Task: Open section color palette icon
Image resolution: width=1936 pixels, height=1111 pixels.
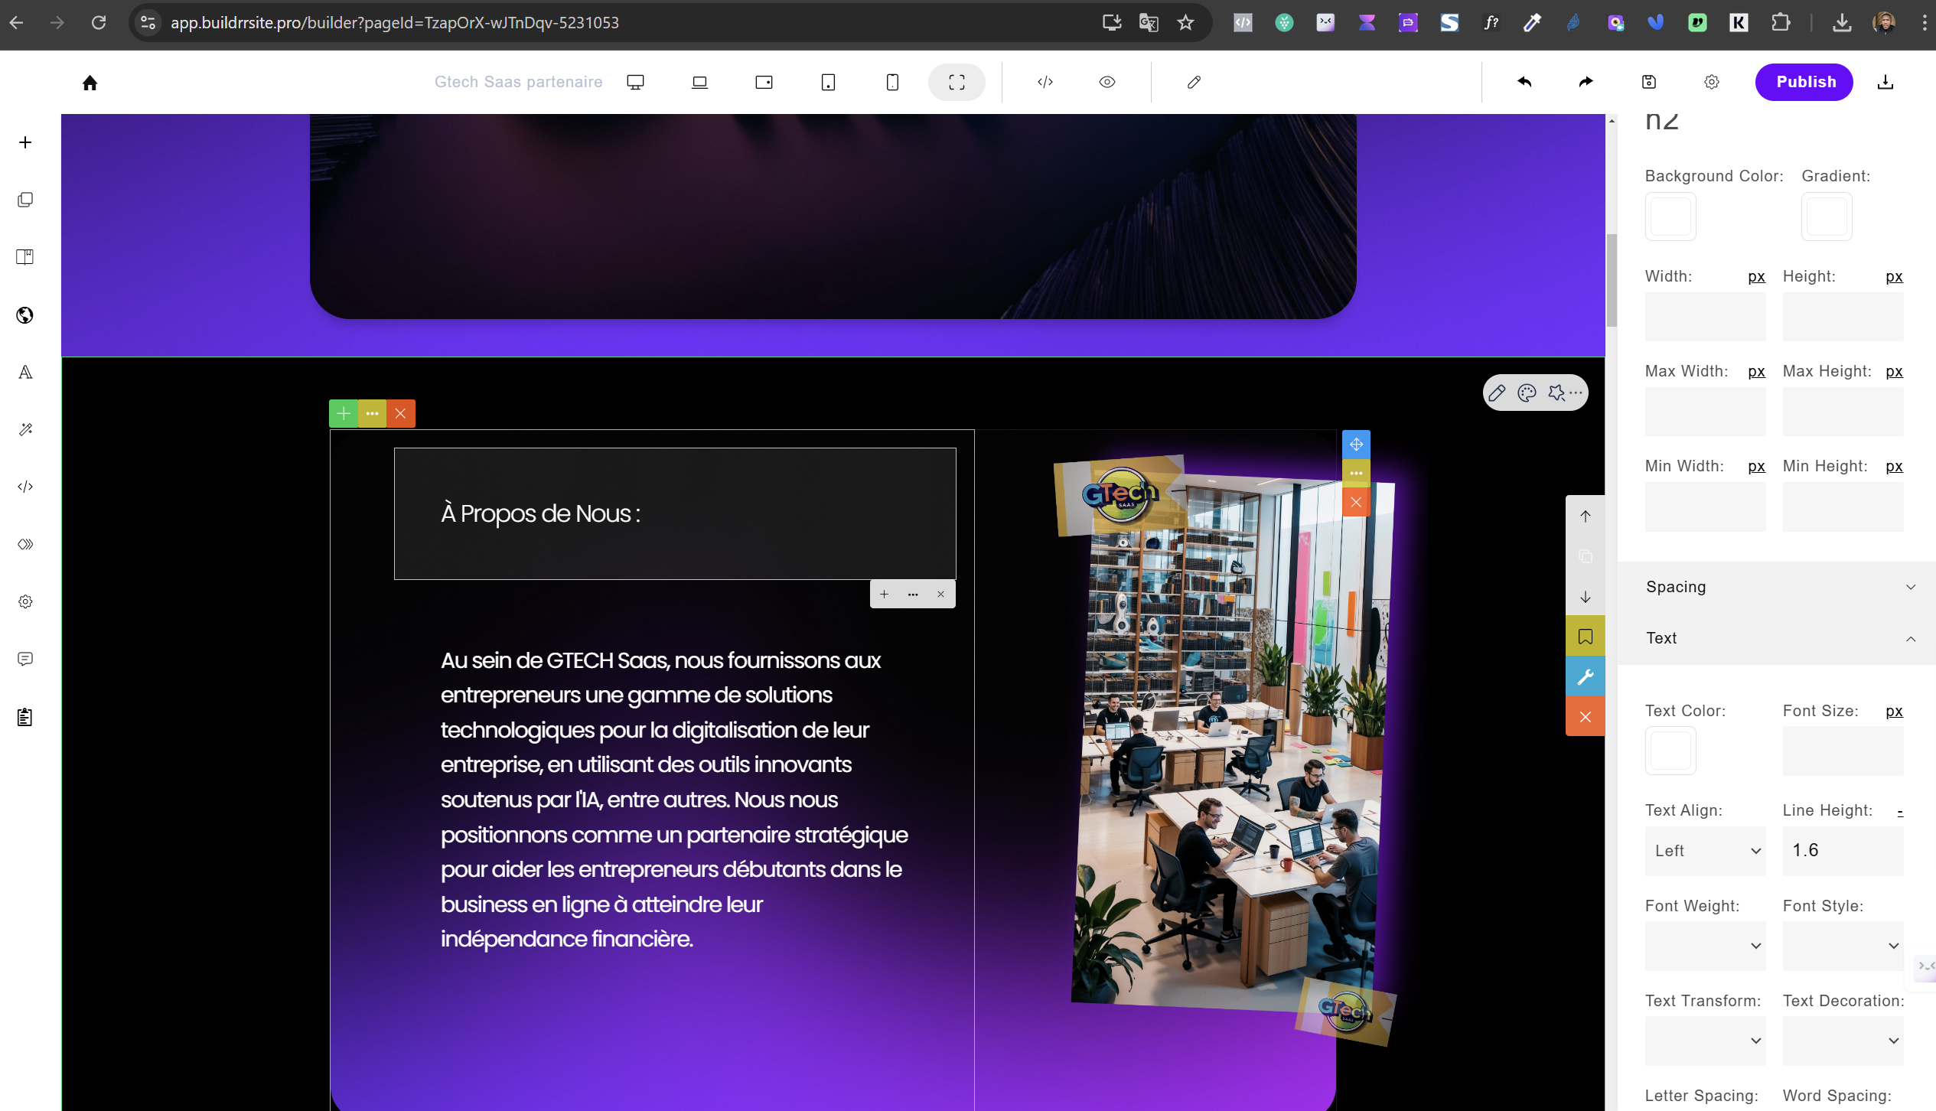Action: click(1527, 393)
